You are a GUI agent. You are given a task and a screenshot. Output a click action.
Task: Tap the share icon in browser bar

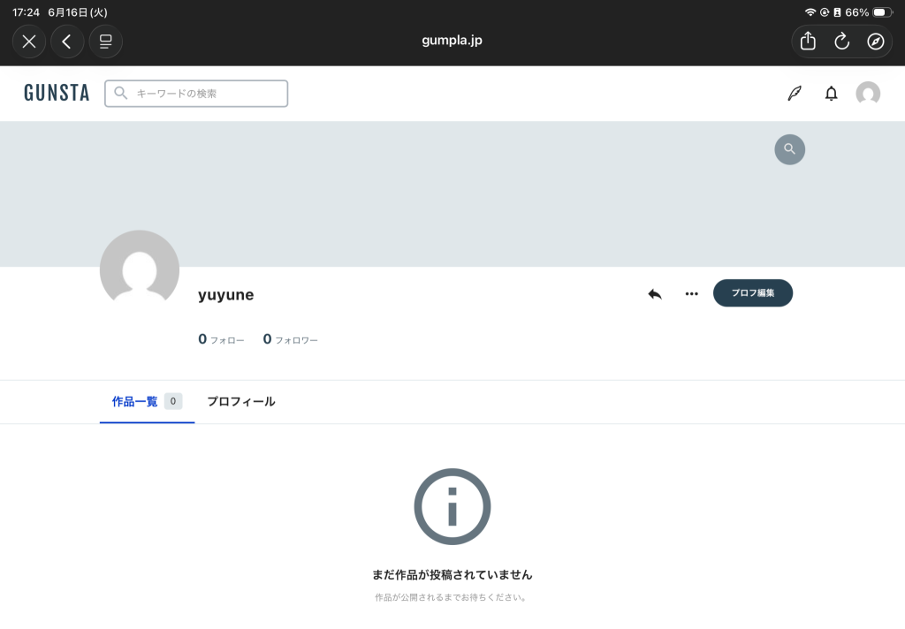[x=808, y=41]
